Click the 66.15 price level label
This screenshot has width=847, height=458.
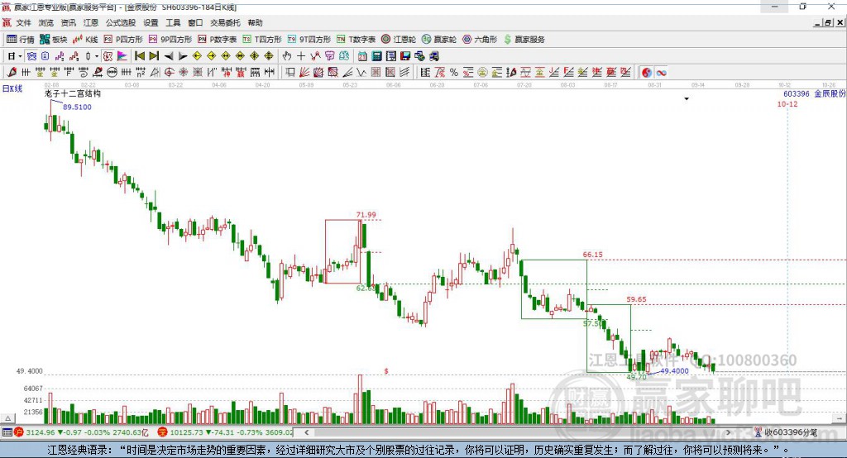pyautogui.click(x=592, y=255)
